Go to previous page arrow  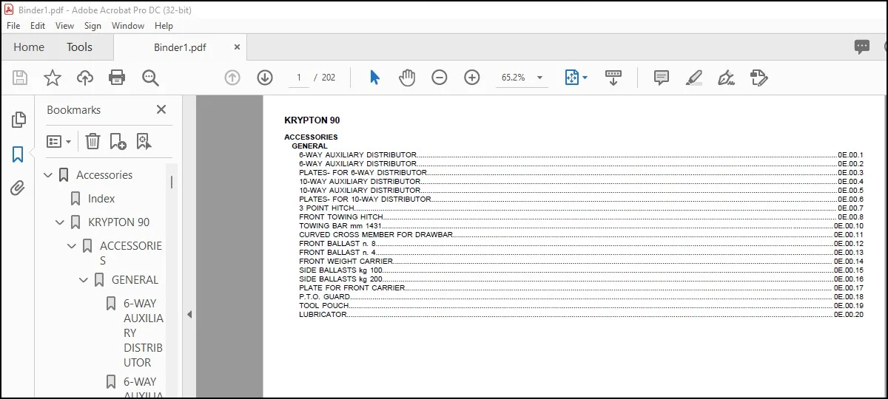pyautogui.click(x=232, y=78)
